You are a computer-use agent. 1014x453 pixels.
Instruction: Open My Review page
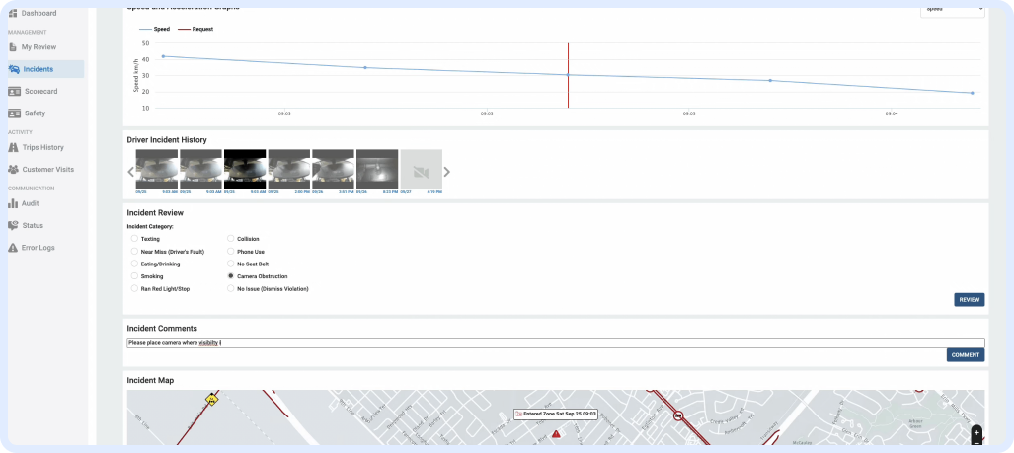(x=39, y=46)
